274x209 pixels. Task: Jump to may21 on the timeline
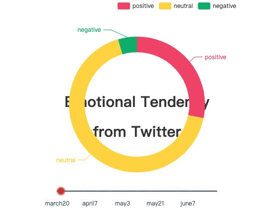[x=155, y=204]
